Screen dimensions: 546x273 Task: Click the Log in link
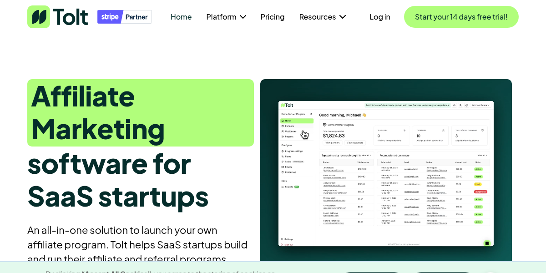point(380,17)
